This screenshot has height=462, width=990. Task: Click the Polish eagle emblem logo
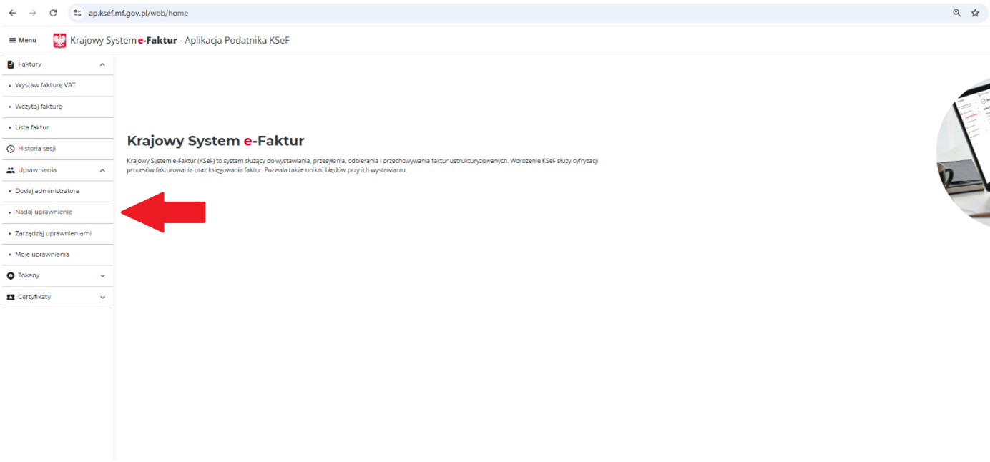[x=59, y=41]
